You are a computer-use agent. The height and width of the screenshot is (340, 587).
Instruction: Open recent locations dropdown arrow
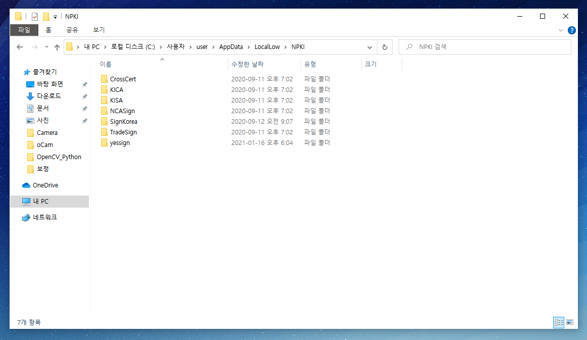[x=46, y=47]
